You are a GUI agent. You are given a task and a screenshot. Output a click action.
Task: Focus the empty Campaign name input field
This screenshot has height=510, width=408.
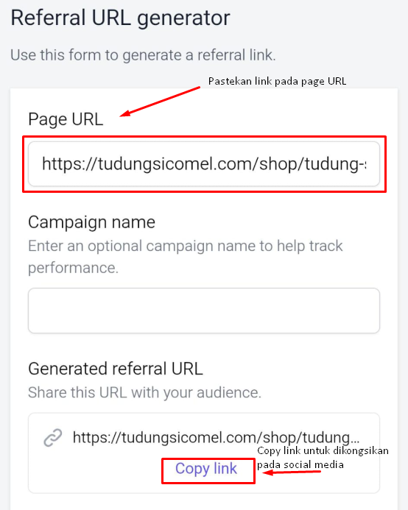point(204,311)
